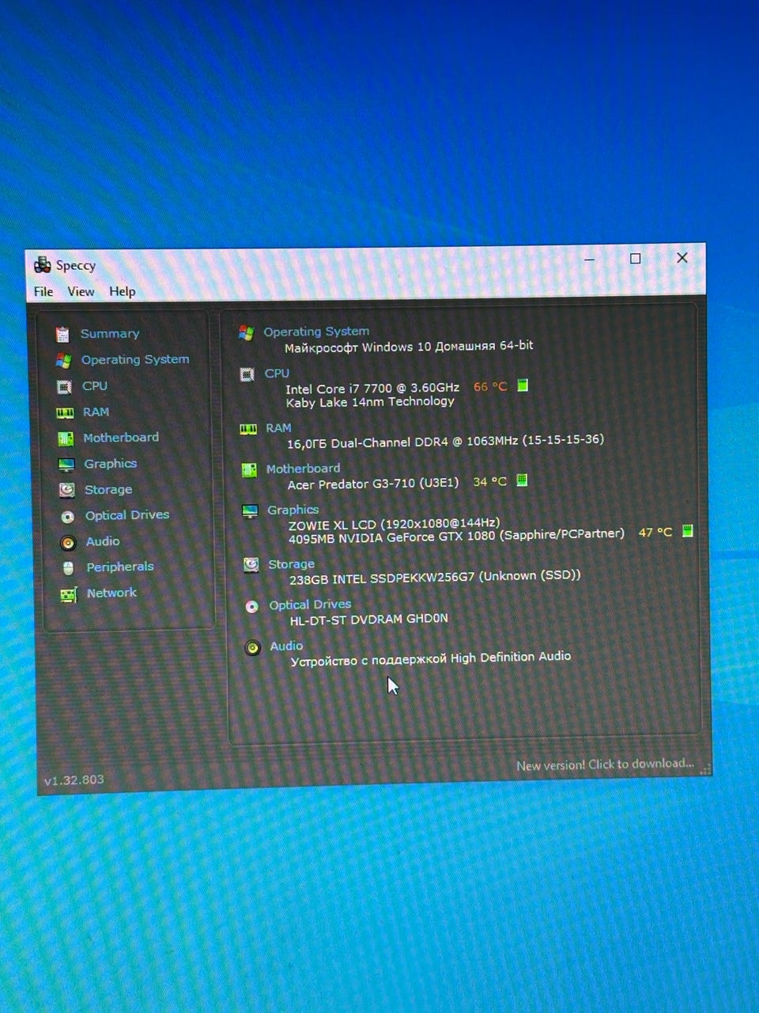Click the GPU temperature 47 °C value

655,533
